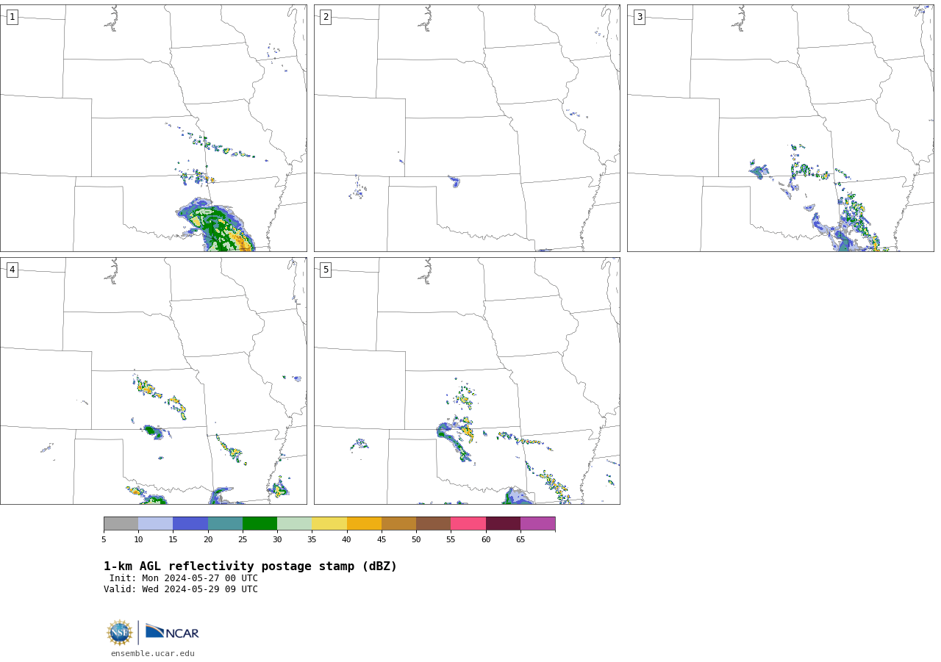
Task: Click the NSF logo icon
Action: [x=120, y=633]
